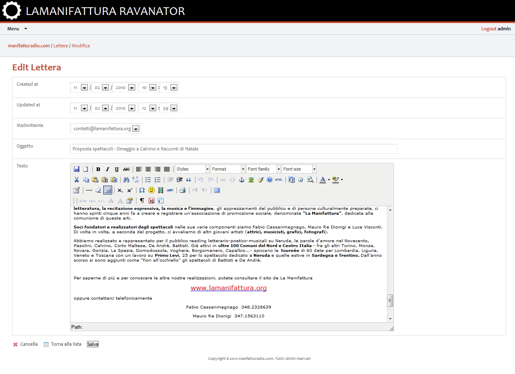Open the text color picker arrow
The width and height of the screenshot is (515, 374).
[328, 179]
